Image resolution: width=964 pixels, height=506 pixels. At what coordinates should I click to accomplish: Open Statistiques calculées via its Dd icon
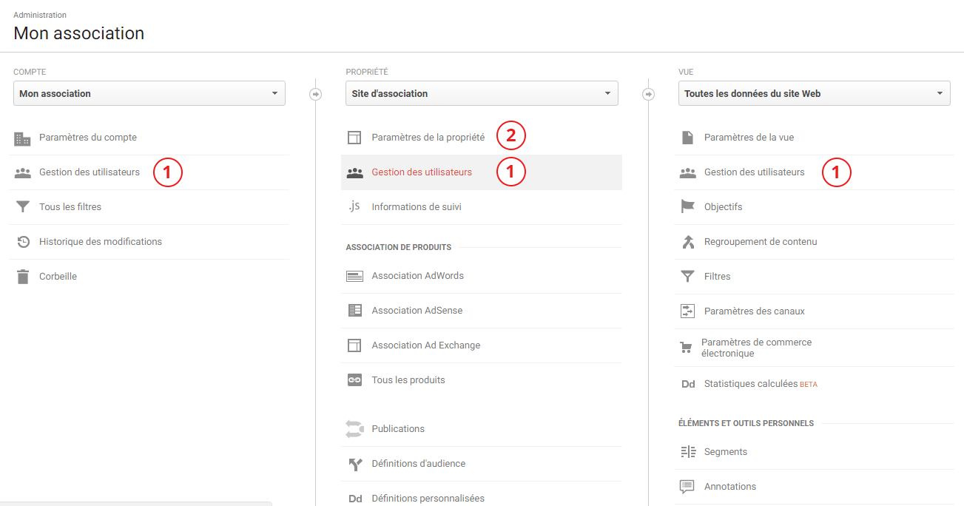[688, 384]
